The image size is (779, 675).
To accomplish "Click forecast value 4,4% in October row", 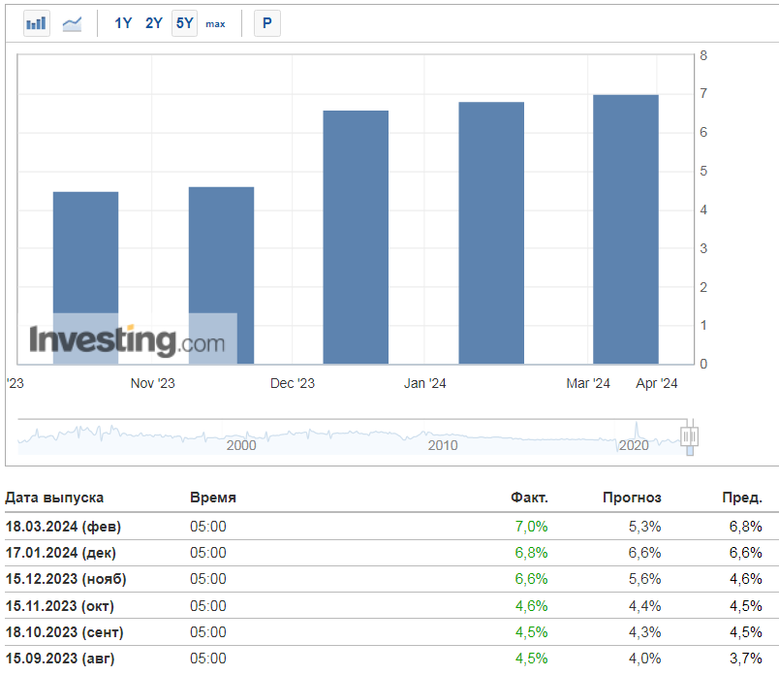I will (644, 606).
